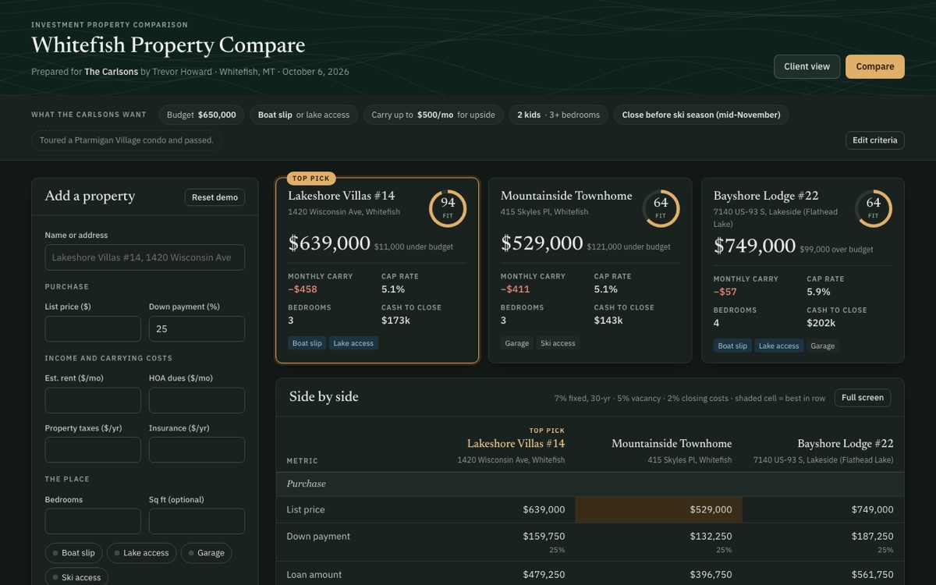Toggle the Garage feature chip

[206, 553]
